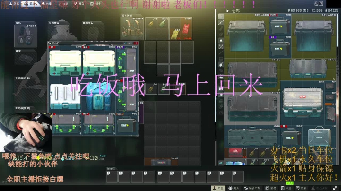
Task: Open the Tasks tab
Action: coord(96,3)
